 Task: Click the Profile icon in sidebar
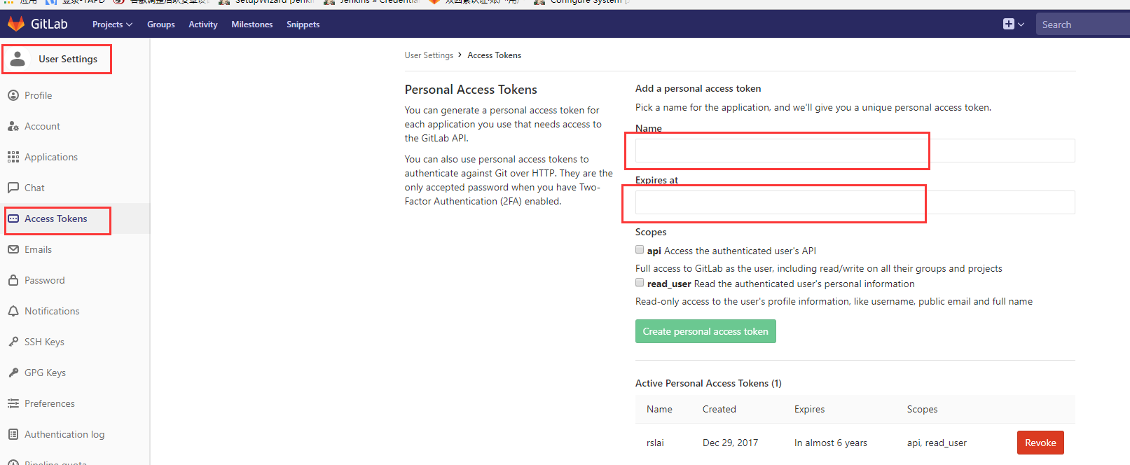13,95
